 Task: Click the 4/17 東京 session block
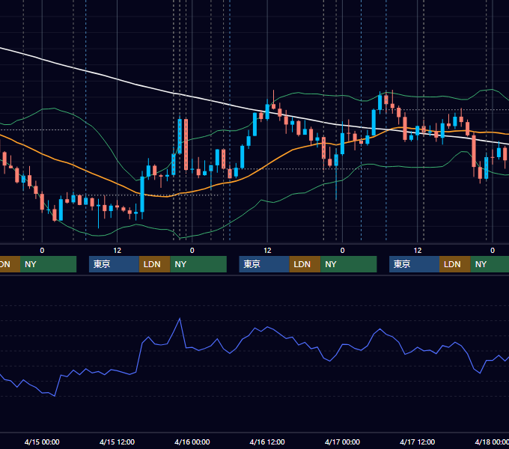click(414, 264)
